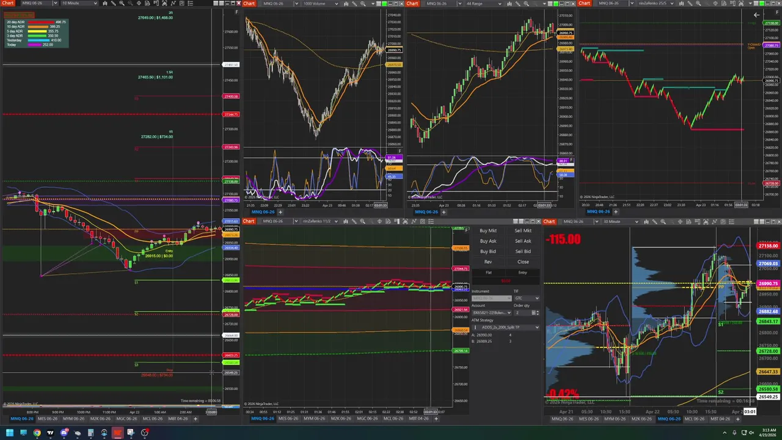The image size is (782, 440).
Task: Switch to MES 06-26 tab in 10 Minute chart
Action: coord(48,419)
